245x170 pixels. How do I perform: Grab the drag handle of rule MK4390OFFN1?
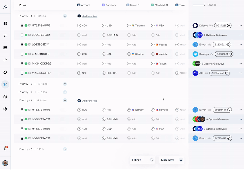(22, 73)
